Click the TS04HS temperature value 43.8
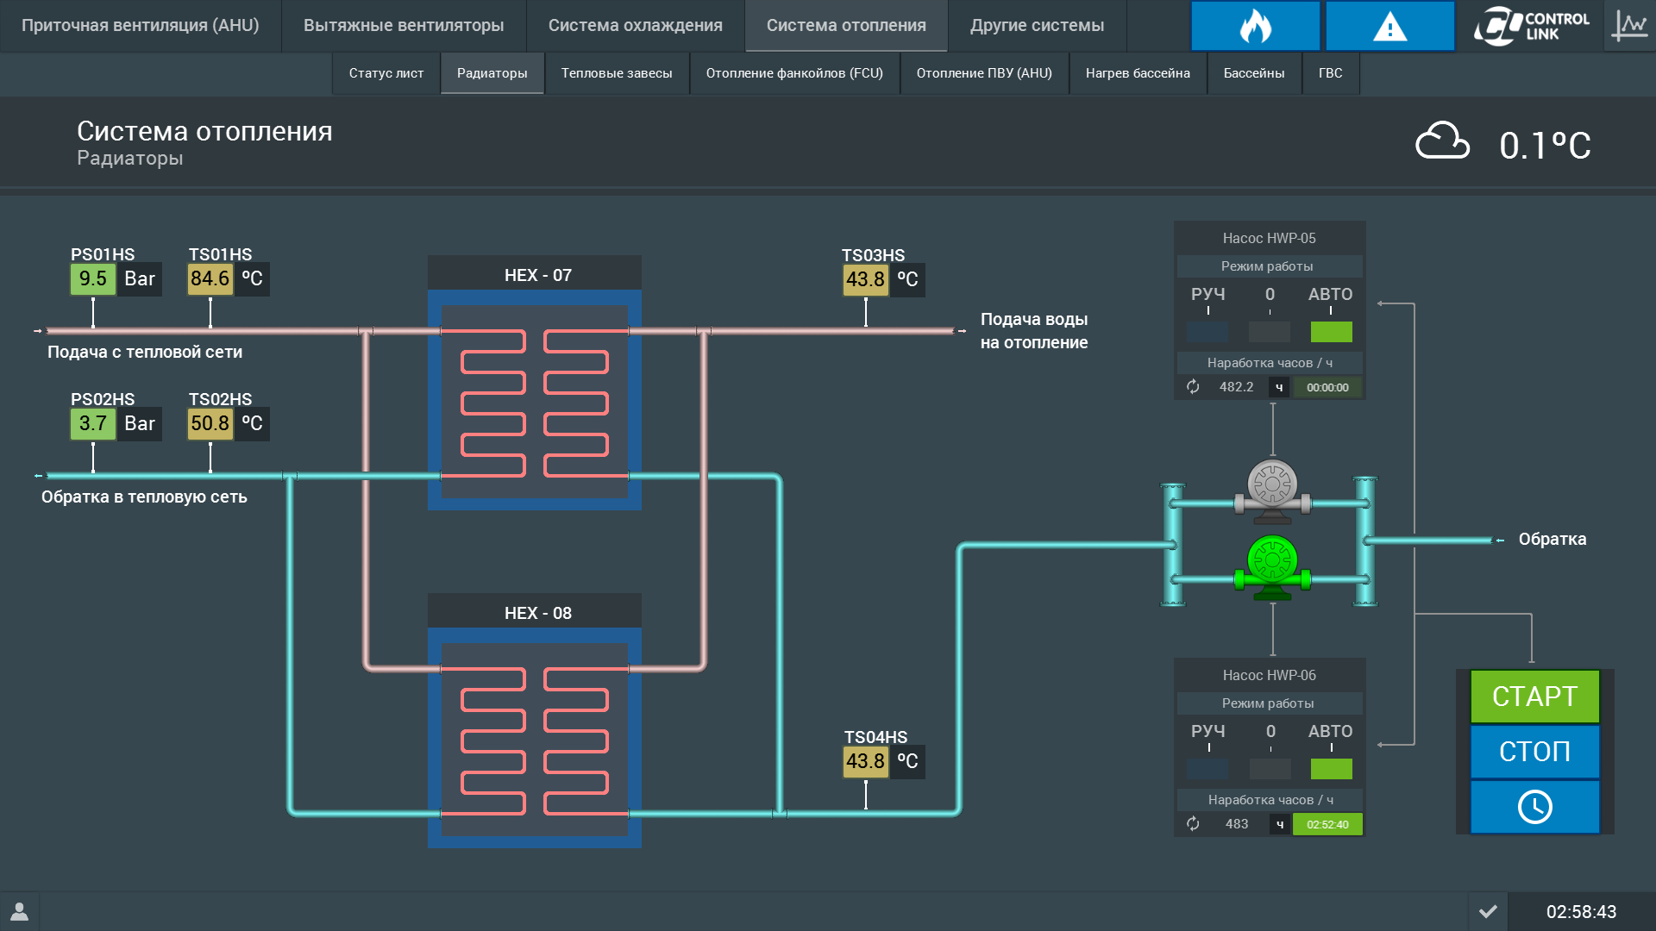This screenshot has height=931, width=1656. click(x=866, y=762)
